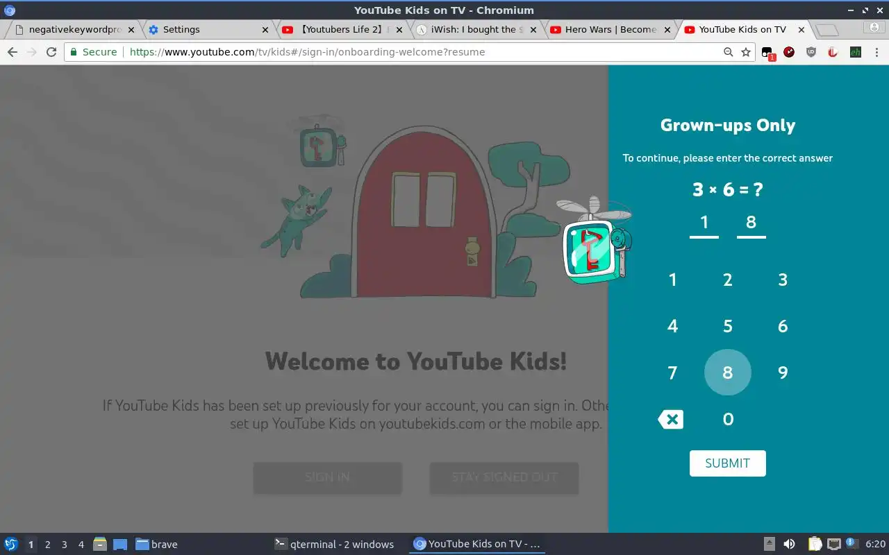889x555 pixels.
Task: Open Chromium's three-dot menu
Action: 877,52
